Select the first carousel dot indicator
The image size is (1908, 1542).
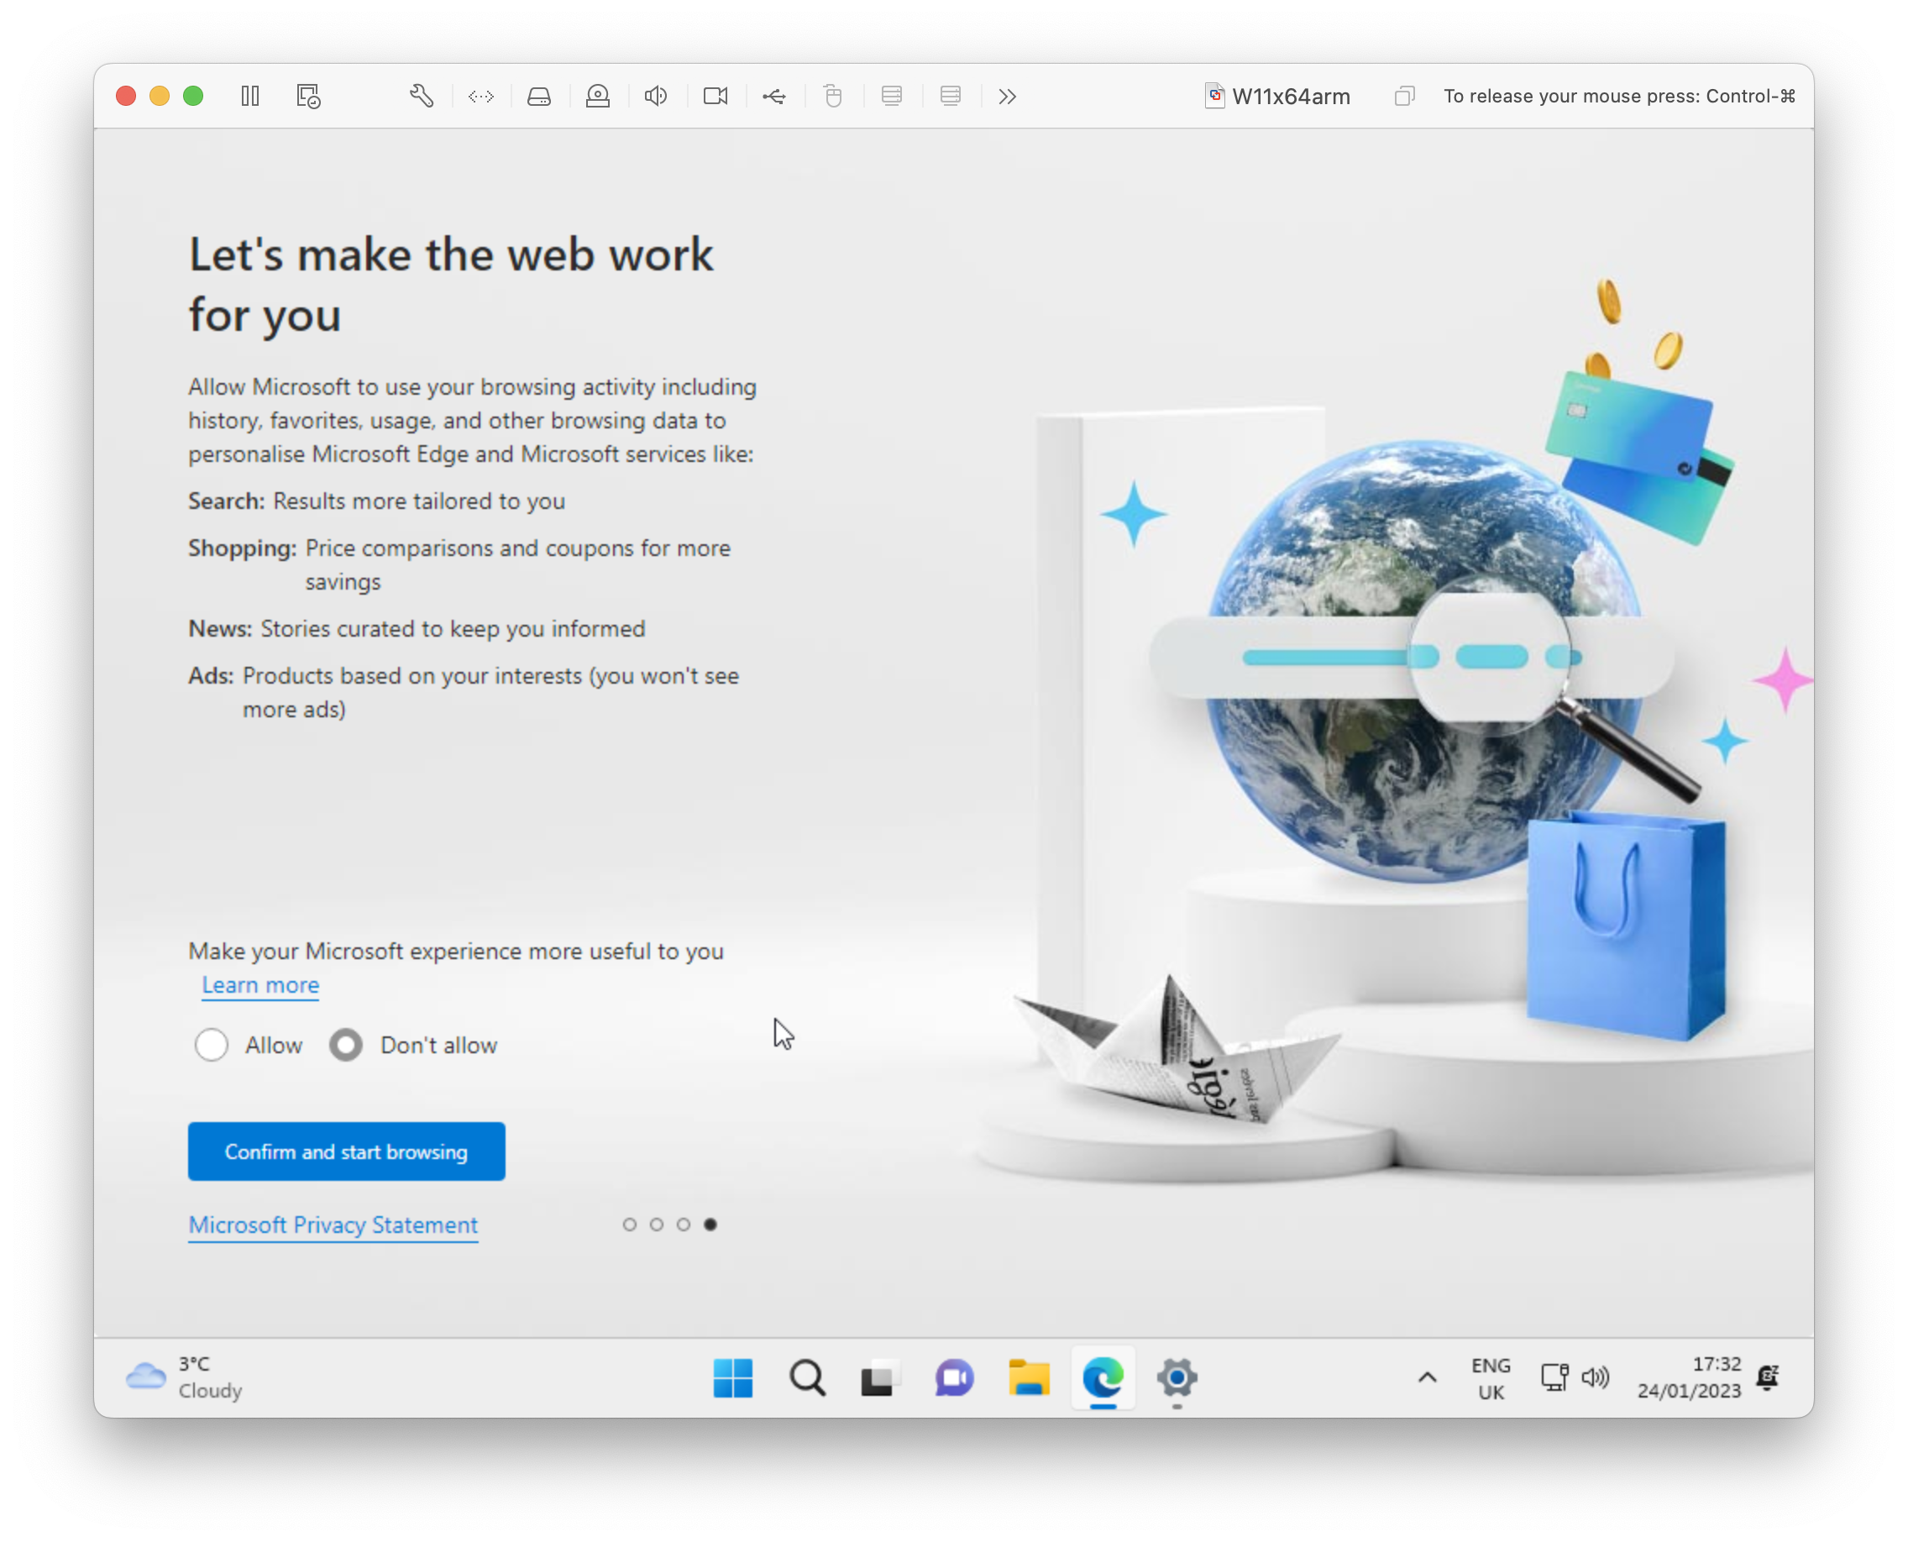630,1224
